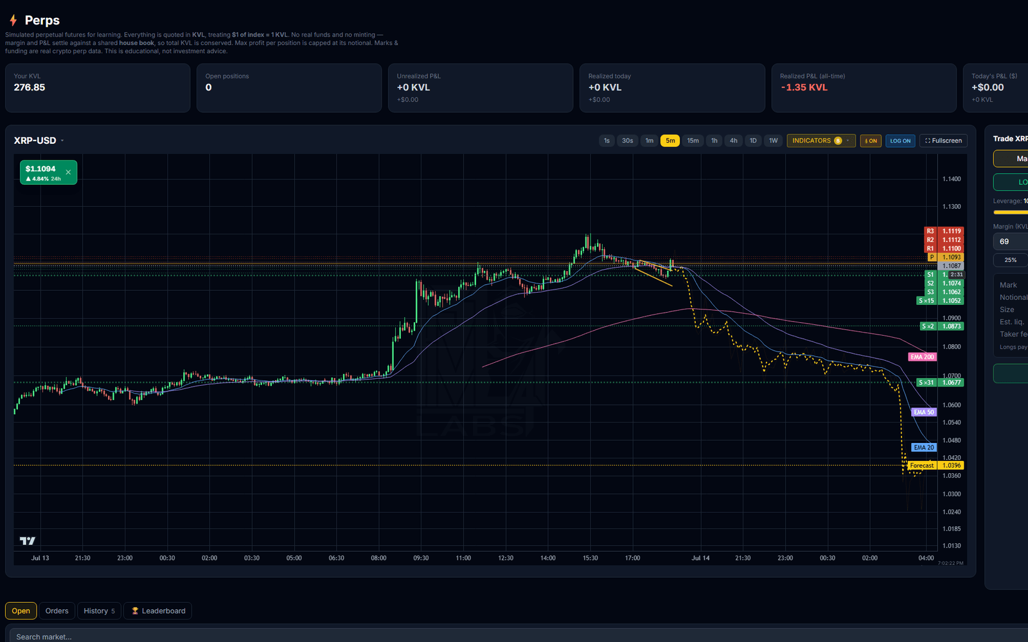Viewport: 1028px width, 642px height.
Task: Click the Jul 14 date on time axis
Action: pos(700,558)
